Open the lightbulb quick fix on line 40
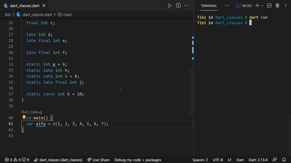 24,117
